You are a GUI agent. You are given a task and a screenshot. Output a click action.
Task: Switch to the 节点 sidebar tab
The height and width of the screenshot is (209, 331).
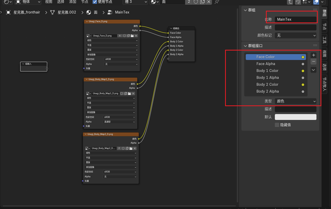(324, 26)
